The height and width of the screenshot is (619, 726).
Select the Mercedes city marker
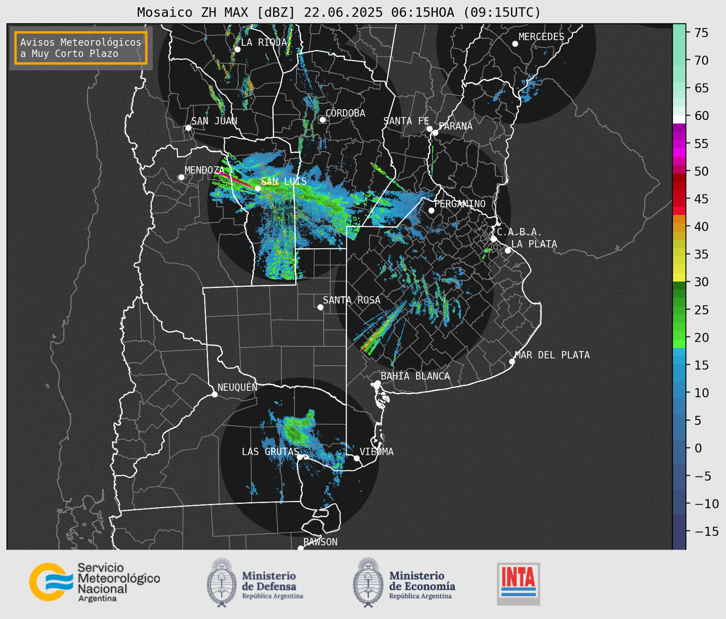coord(515,44)
